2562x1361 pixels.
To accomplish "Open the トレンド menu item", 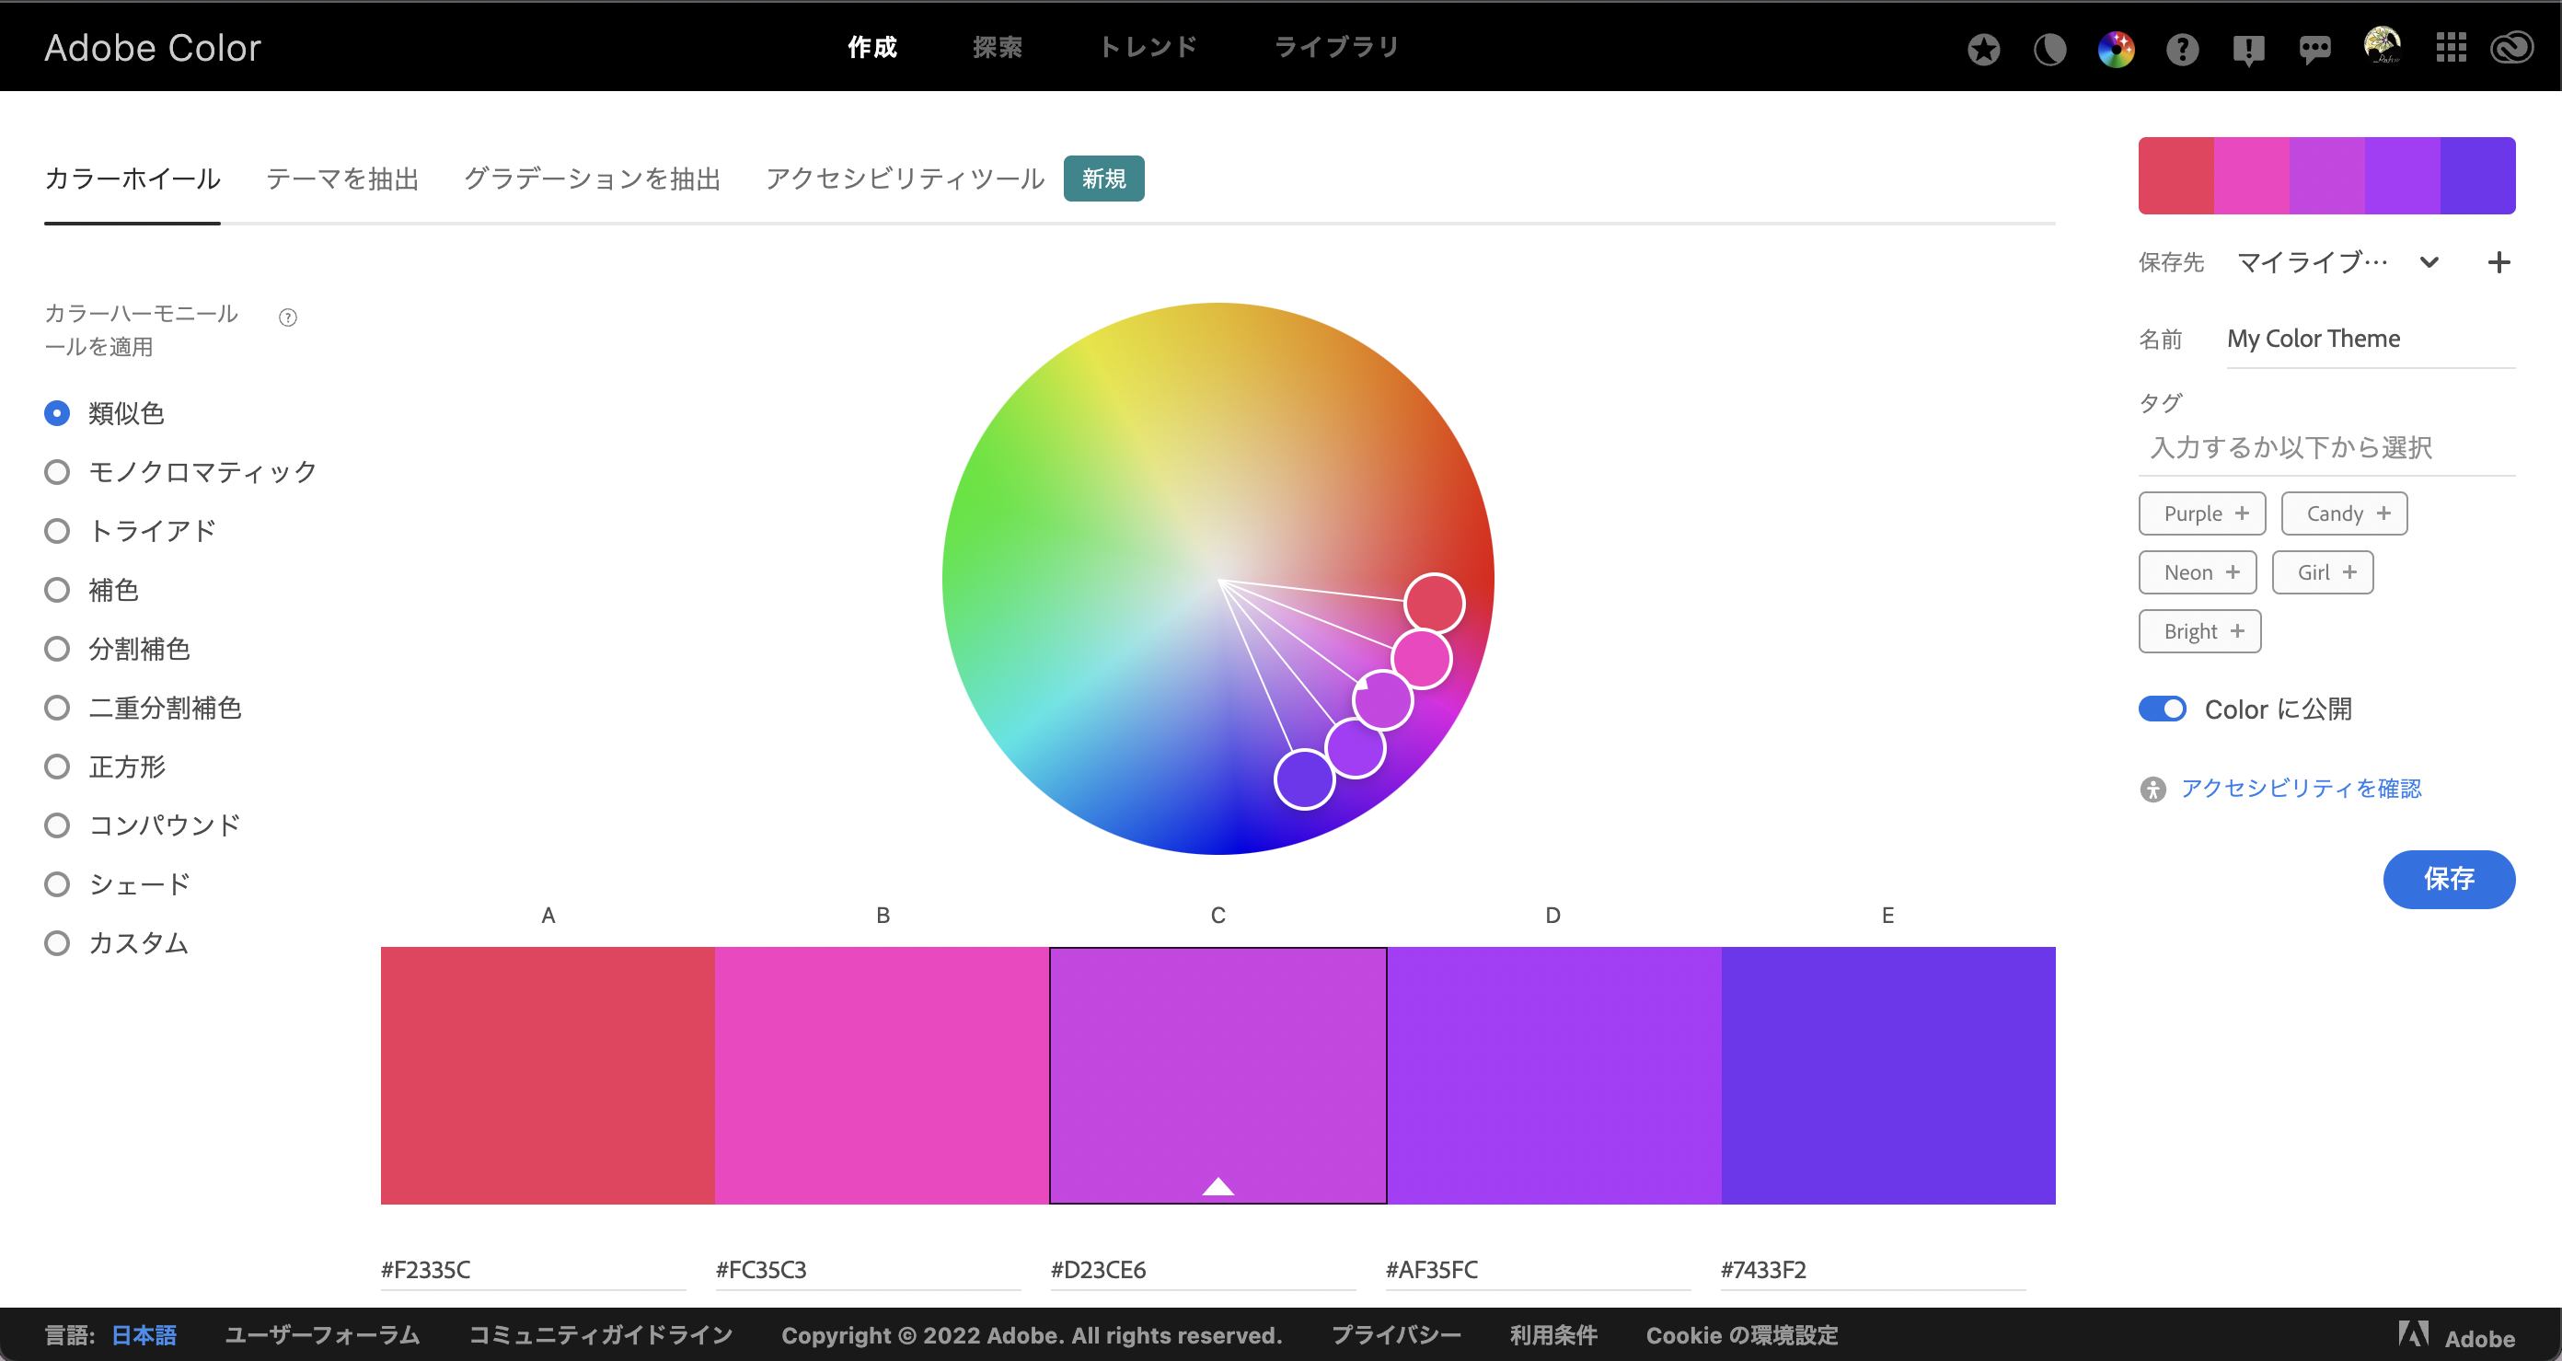I will 1148,47.
